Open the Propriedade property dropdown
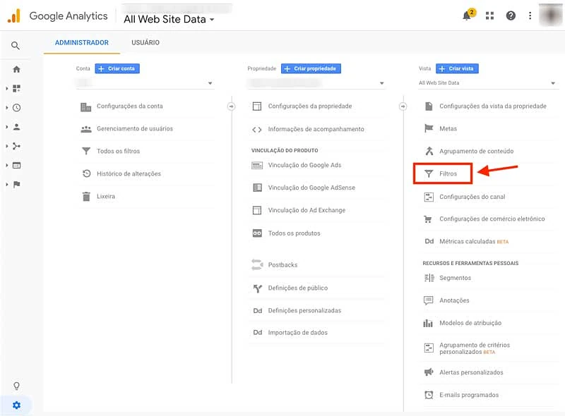 (x=316, y=83)
